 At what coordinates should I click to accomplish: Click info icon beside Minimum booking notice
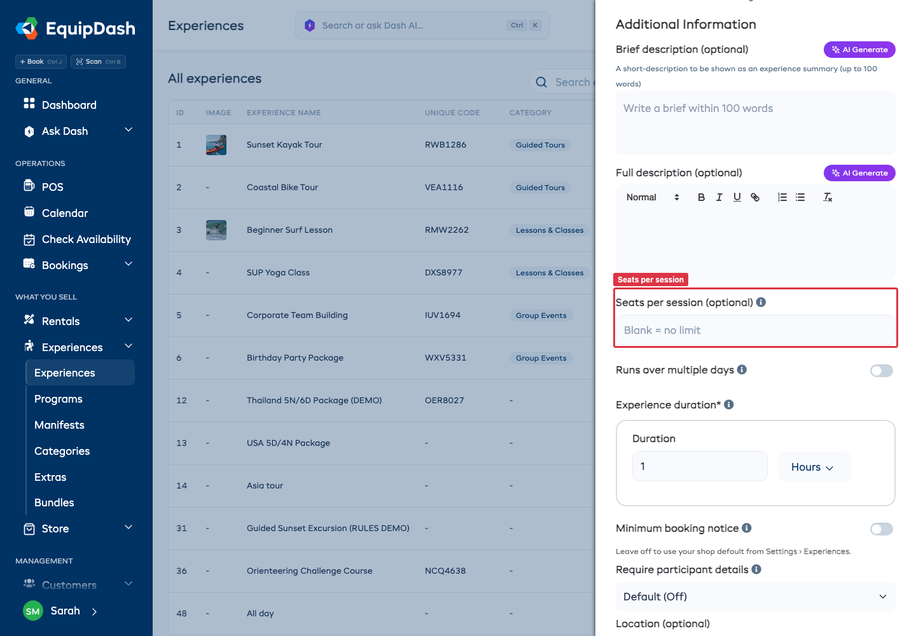click(x=747, y=528)
